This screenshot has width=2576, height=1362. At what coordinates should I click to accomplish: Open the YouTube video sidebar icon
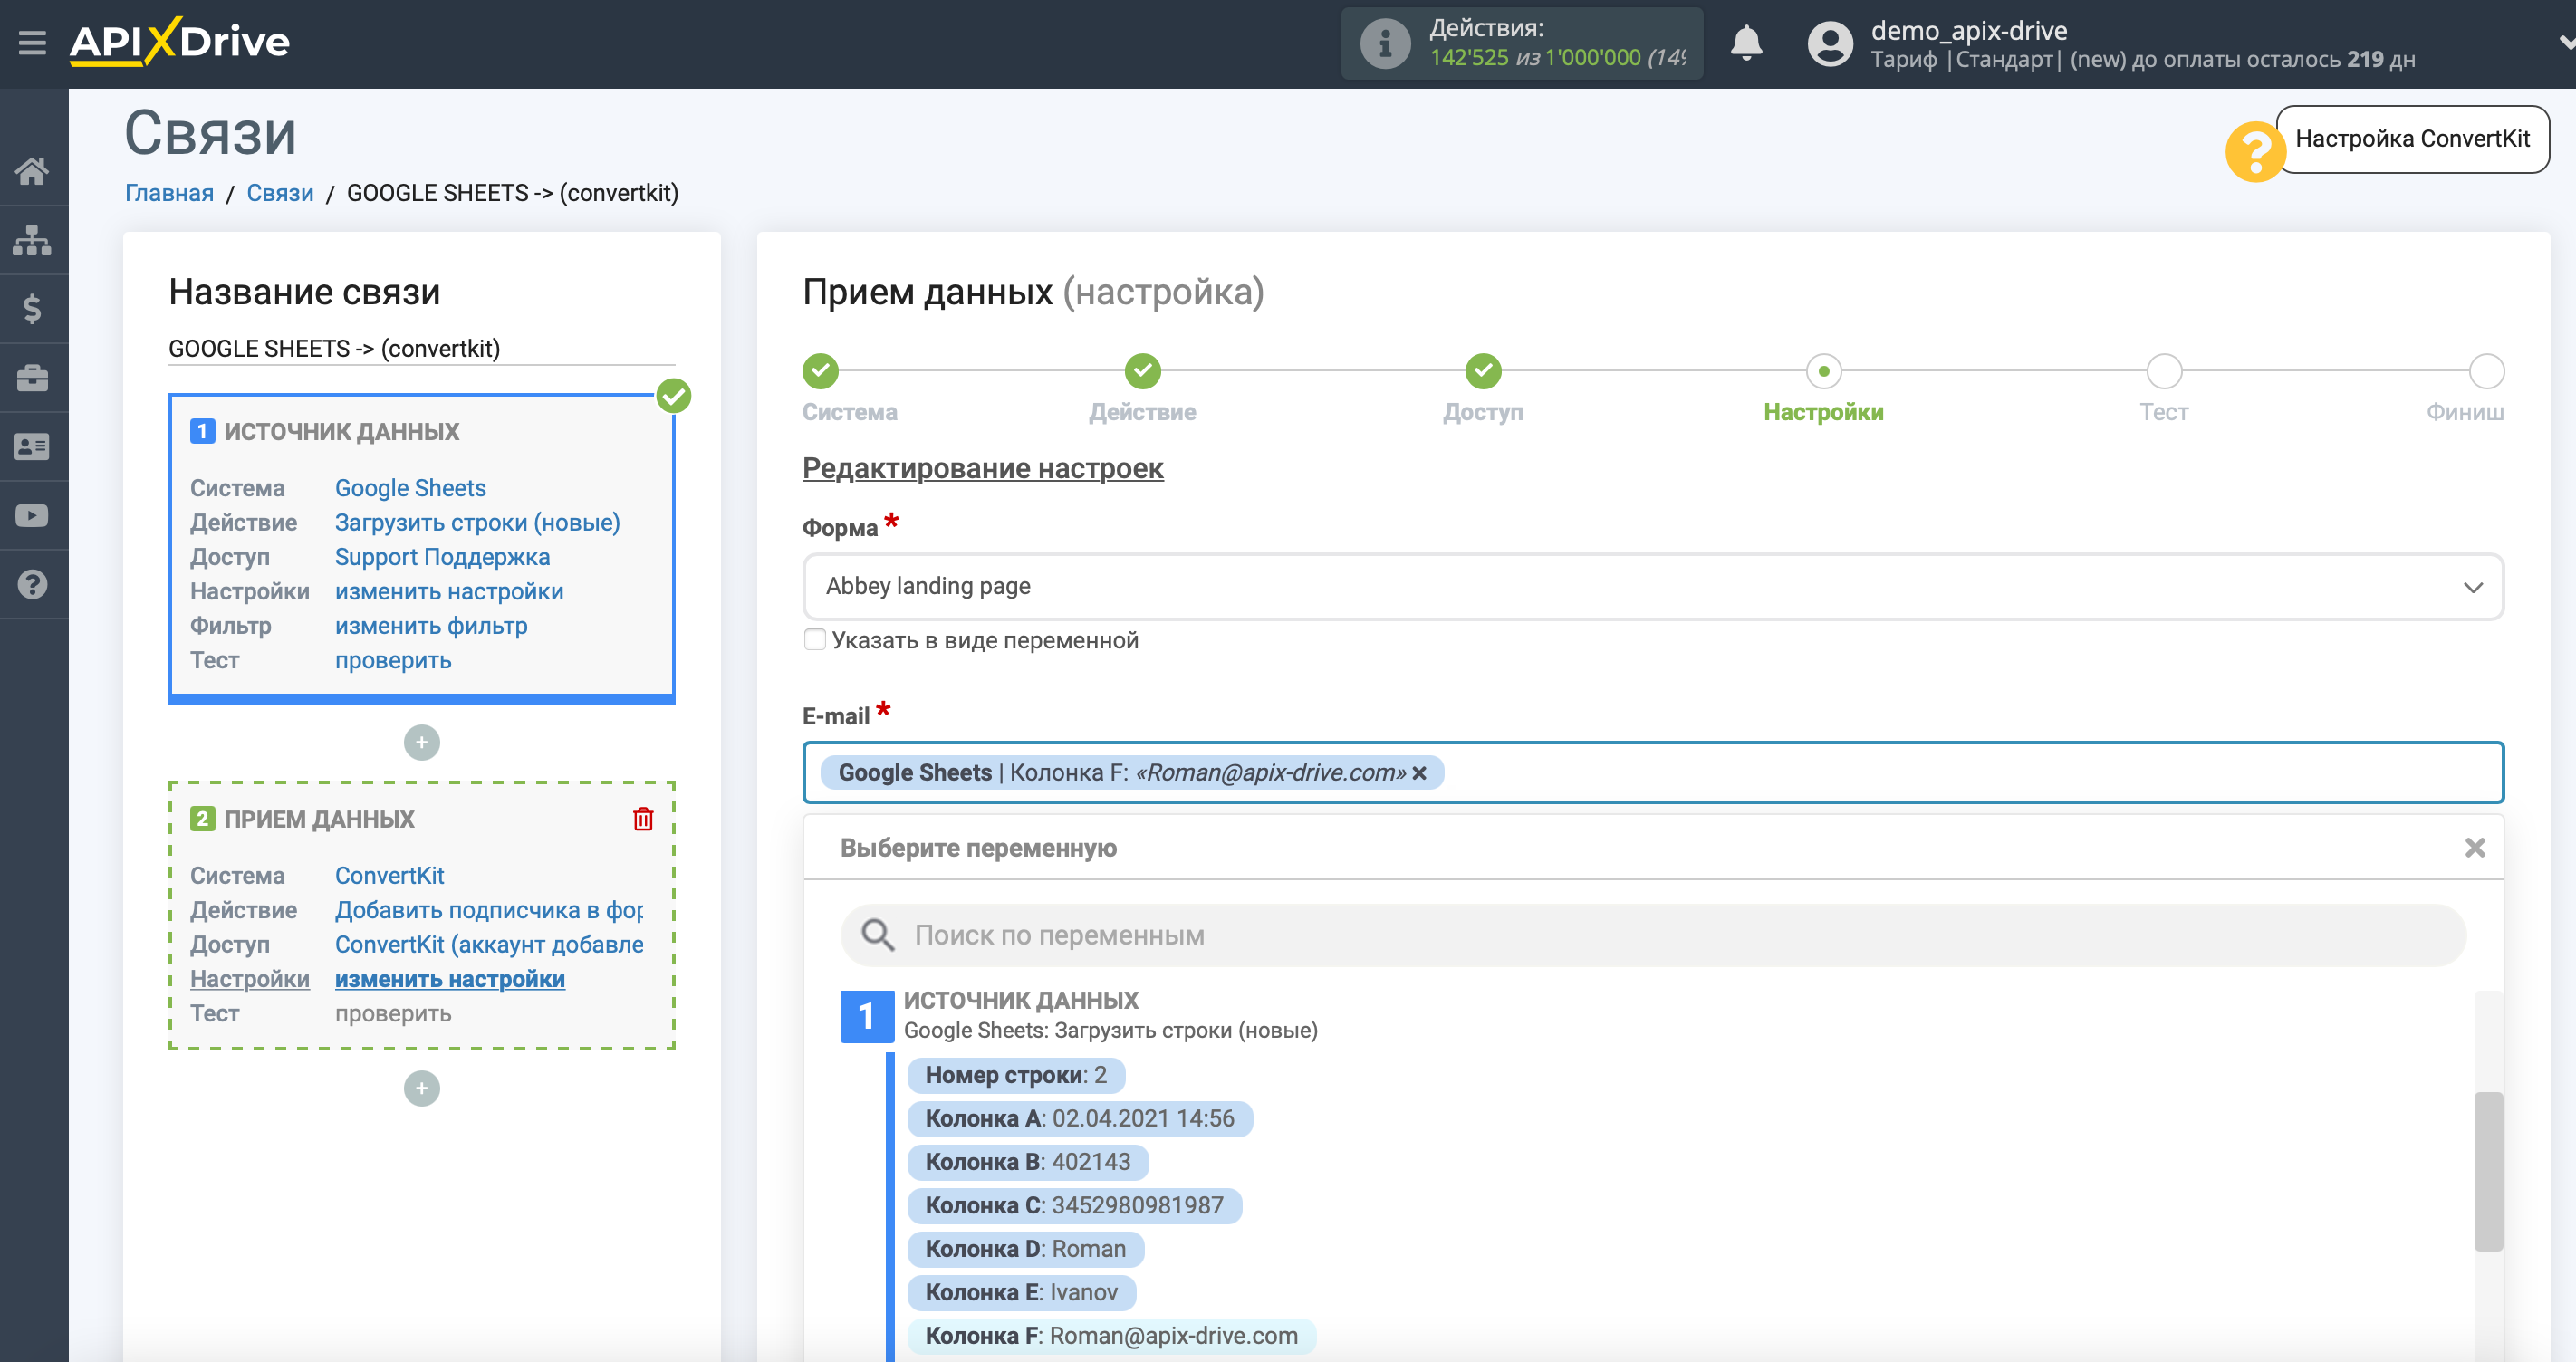(32, 516)
